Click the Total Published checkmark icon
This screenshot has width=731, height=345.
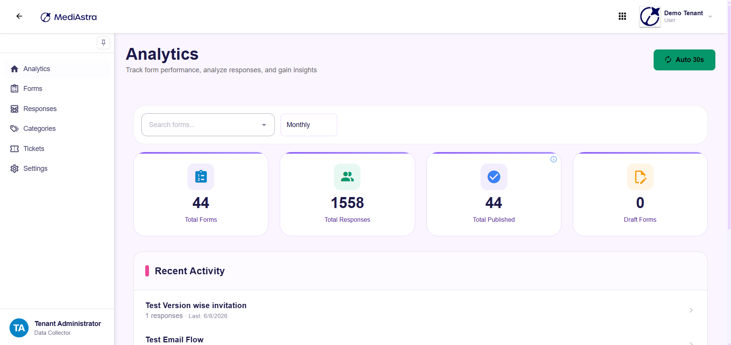click(x=494, y=177)
